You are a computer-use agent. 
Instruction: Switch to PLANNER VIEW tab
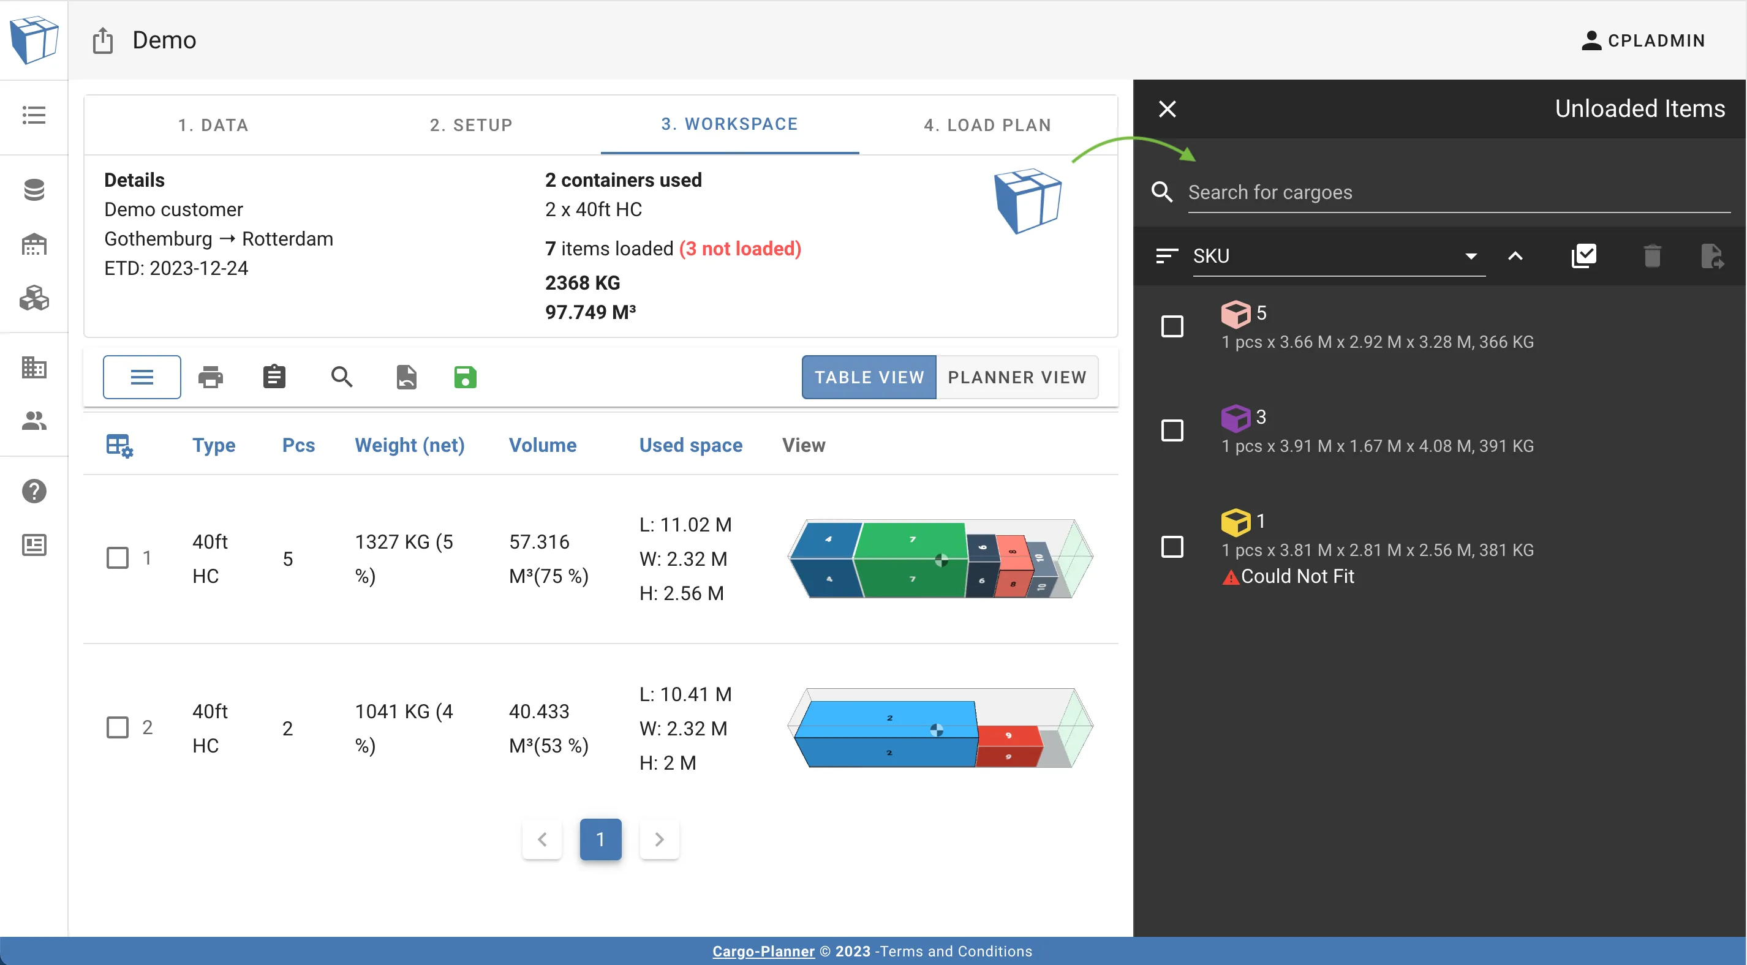(x=1017, y=377)
